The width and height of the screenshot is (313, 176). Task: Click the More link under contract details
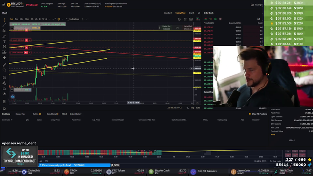click(273, 135)
